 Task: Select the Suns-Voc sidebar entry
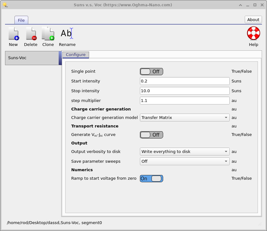[31, 58]
